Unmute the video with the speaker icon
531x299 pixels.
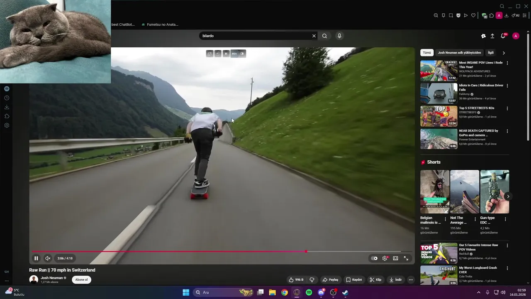click(48, 258)
